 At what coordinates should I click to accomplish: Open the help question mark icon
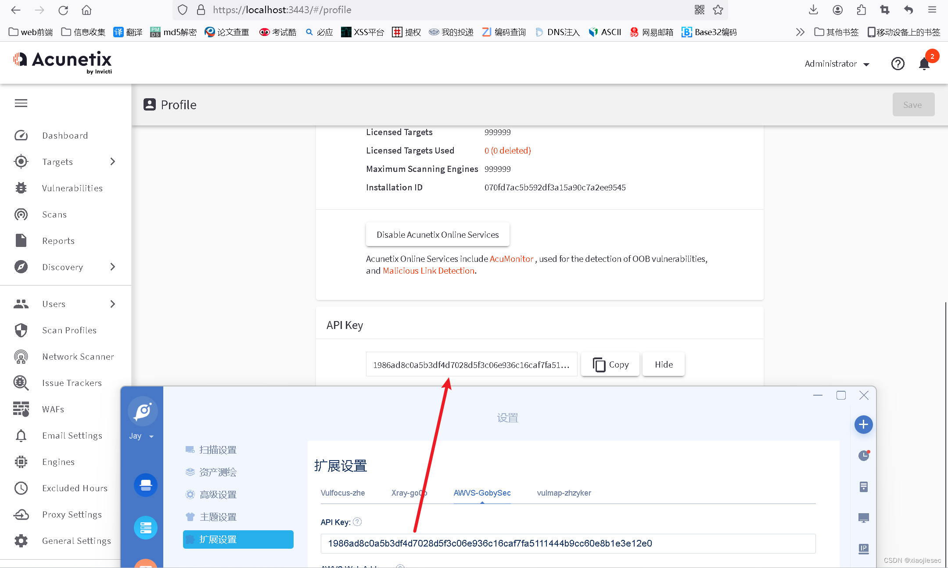coord(898,64)
